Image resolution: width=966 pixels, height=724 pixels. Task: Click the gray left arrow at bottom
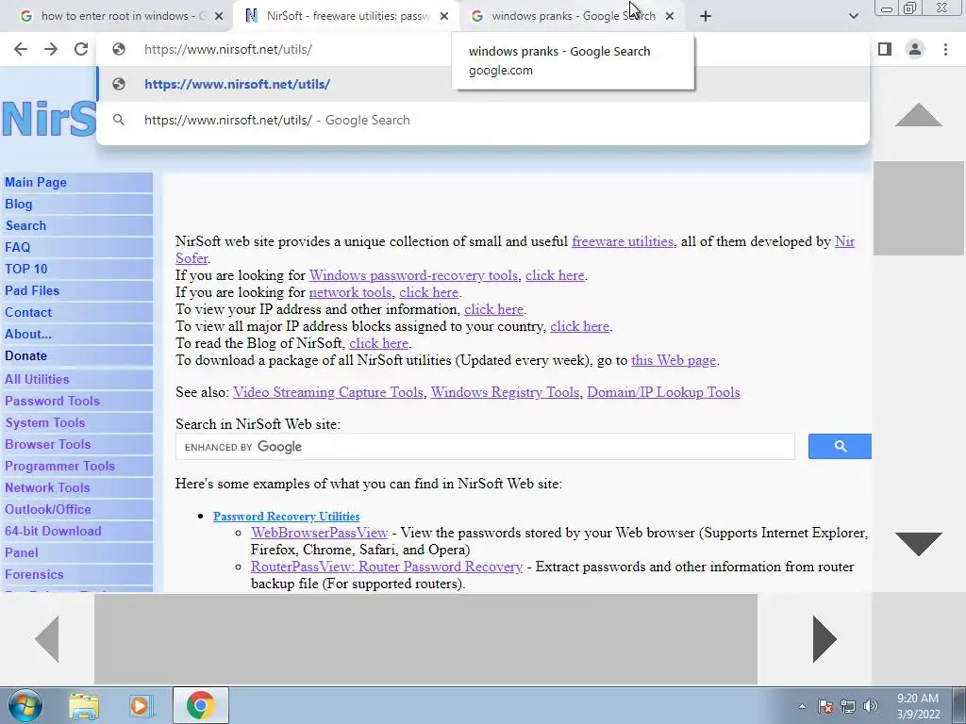tap(47, 638)
